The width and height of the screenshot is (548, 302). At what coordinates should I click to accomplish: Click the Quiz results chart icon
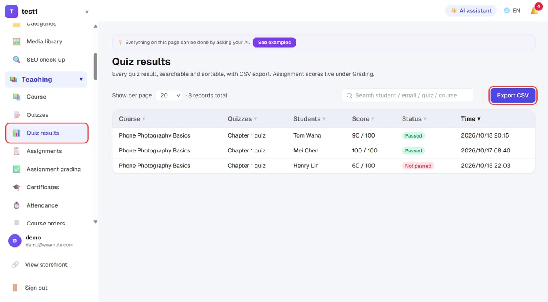(17, 133)
